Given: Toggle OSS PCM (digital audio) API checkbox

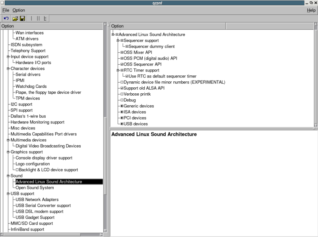Looking at the screenshot, I should coord(122,58).
